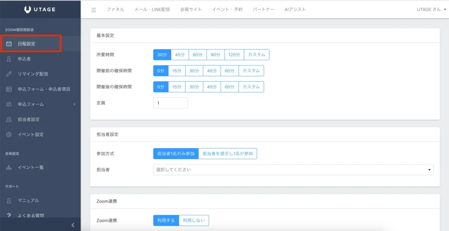Select カスタム for 所要時間
Image resolution: width=449 pixels, height=231 pixels.
tap(257, 55)
